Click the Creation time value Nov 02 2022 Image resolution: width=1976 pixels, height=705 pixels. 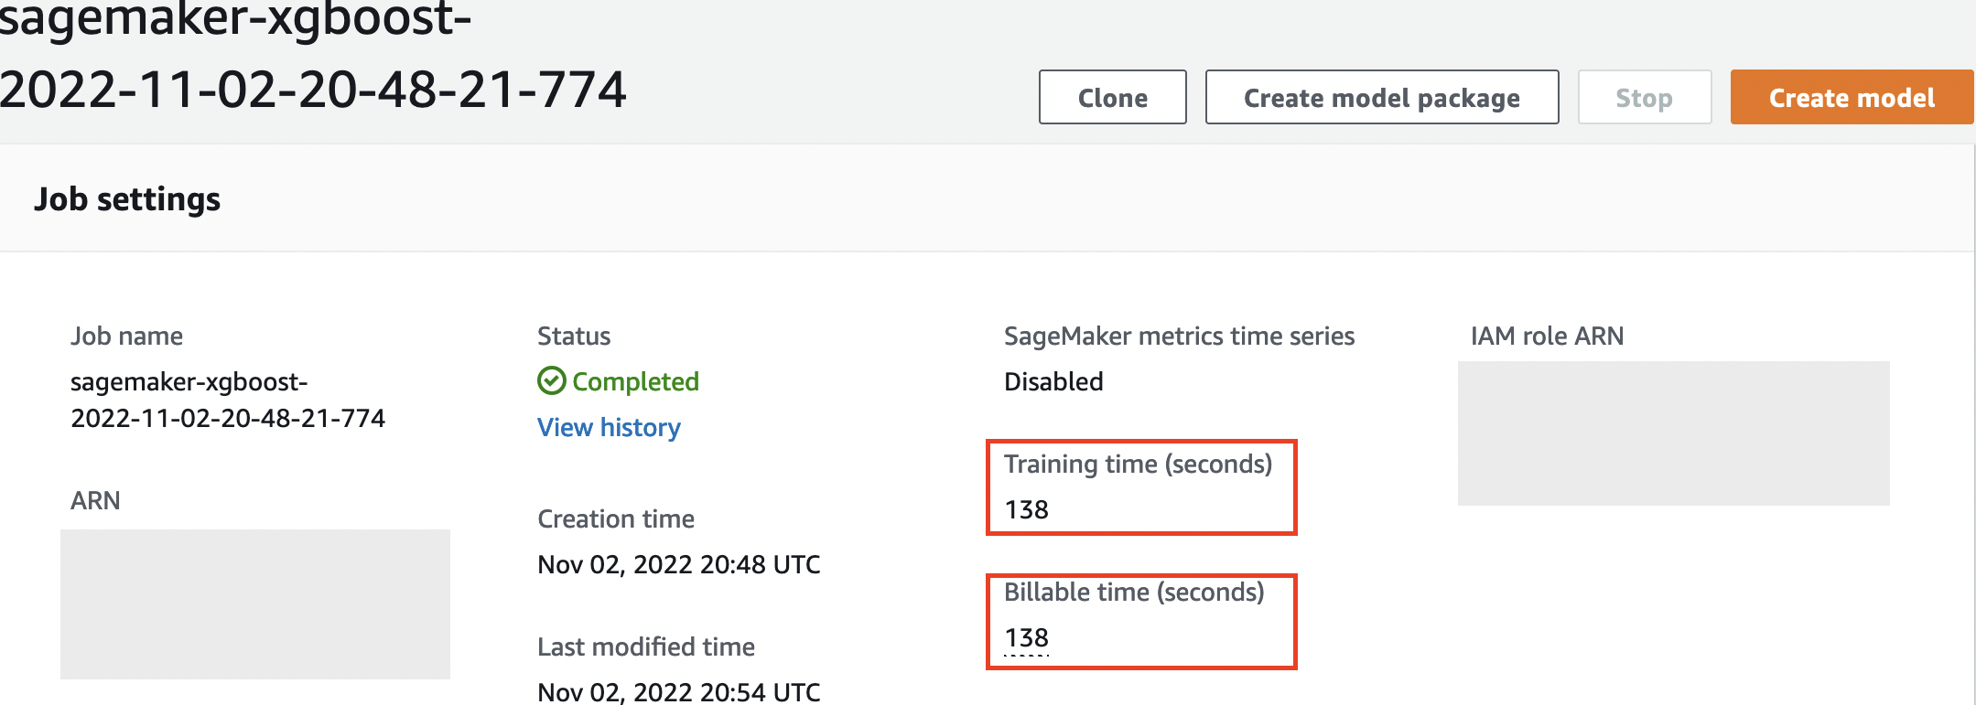pyautogui.click(x=677, y=564)
